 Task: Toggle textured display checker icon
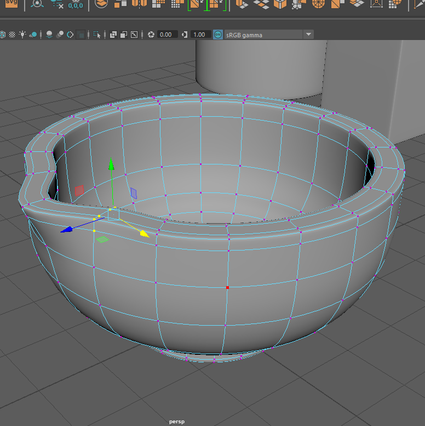(12, 35)
